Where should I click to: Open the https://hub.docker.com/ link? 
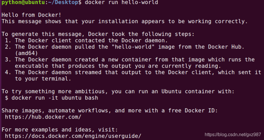pyautogui.click(x=43, y=117)
